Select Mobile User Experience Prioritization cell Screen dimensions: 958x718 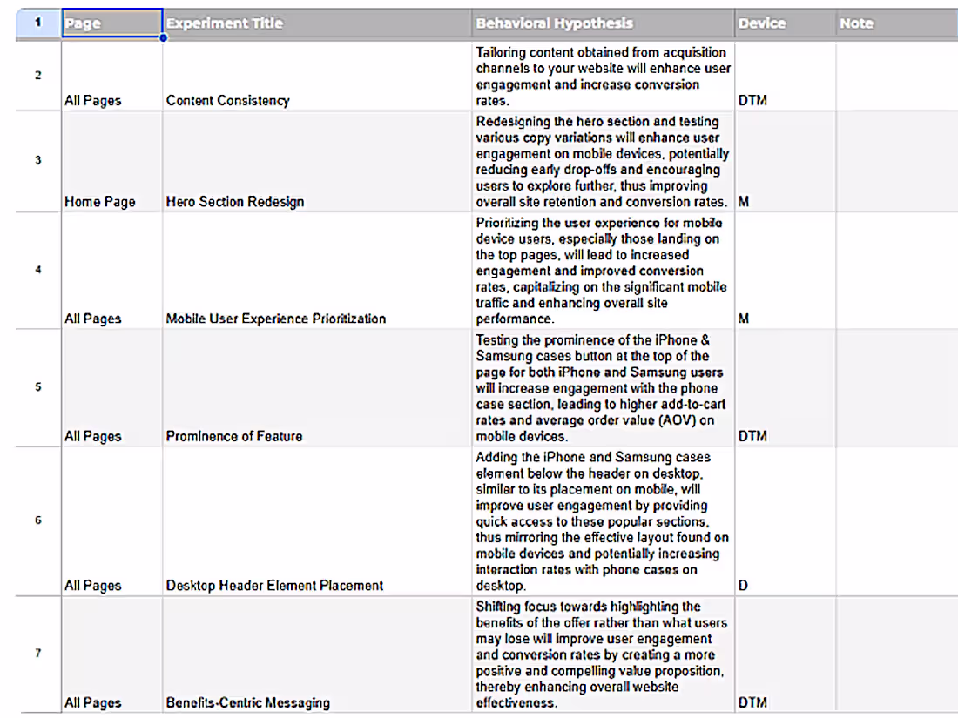coord(317,271)
